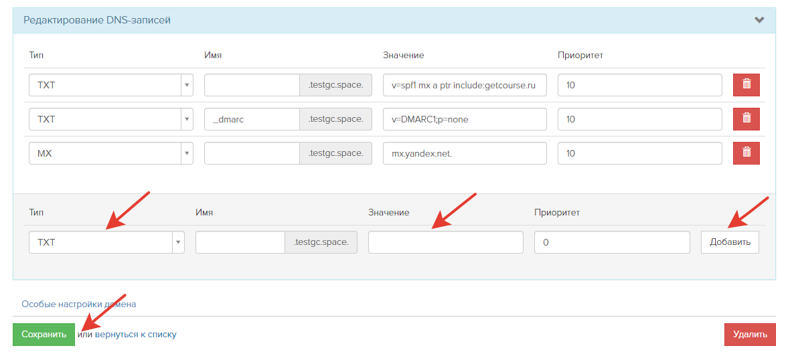Delete the MX record using trash icon
Screen dimensions: 790x358
(746, 153)
